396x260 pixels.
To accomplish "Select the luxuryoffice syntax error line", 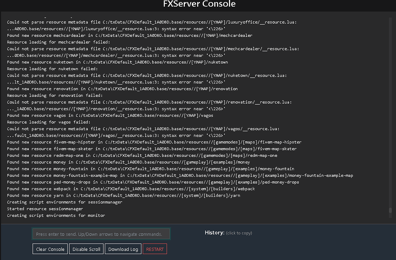I will (116, 29).
